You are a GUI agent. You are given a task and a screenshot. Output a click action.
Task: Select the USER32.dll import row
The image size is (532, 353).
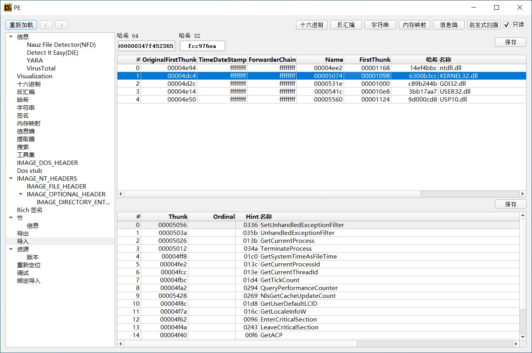(x=322, y=91)
